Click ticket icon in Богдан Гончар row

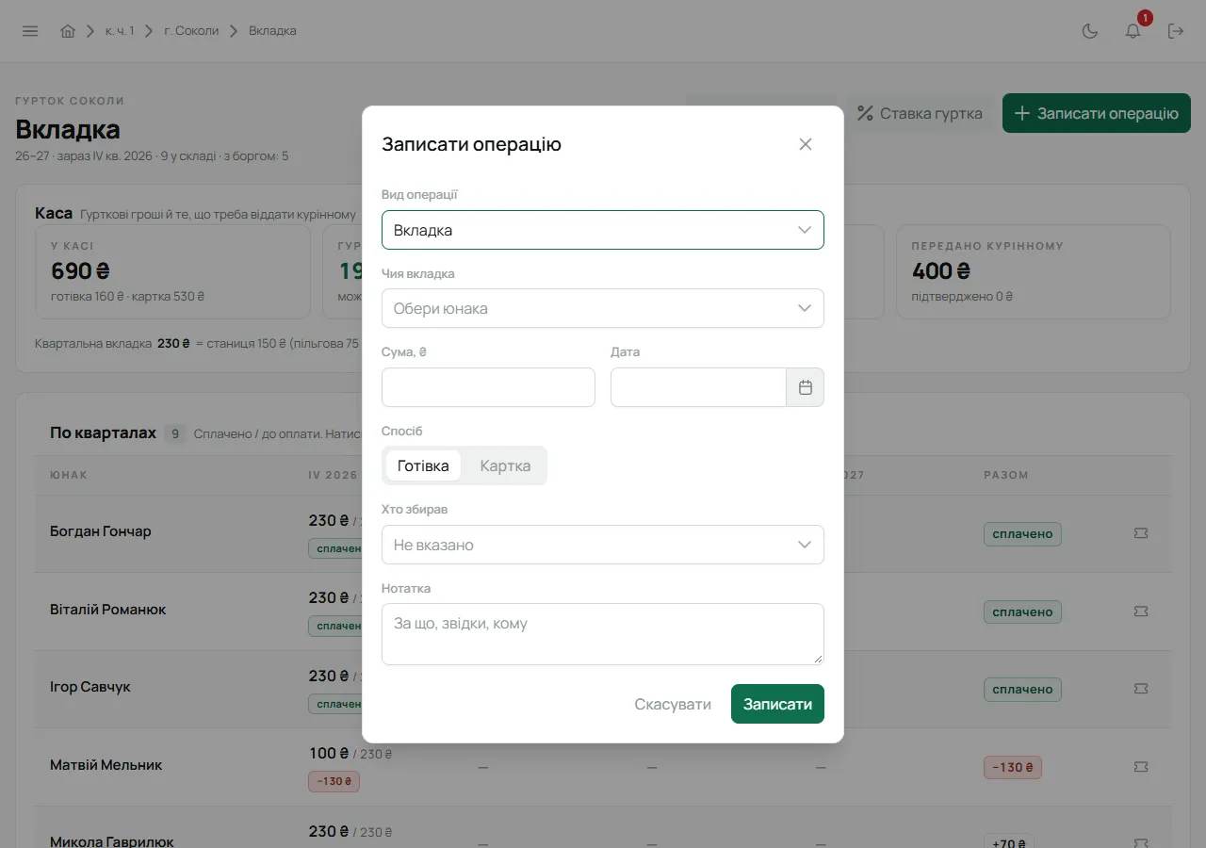(x=1141, y=533)
